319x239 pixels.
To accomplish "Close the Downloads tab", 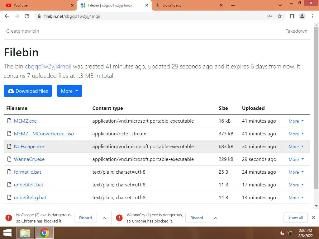I will (x=221, y=5).
